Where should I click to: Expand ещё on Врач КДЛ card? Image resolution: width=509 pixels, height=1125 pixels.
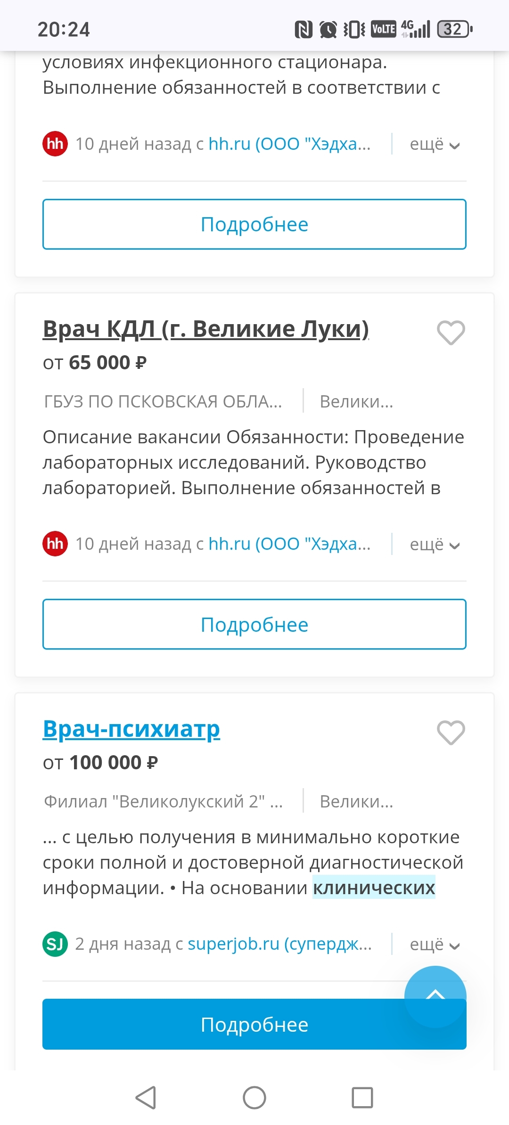[434, 544]
